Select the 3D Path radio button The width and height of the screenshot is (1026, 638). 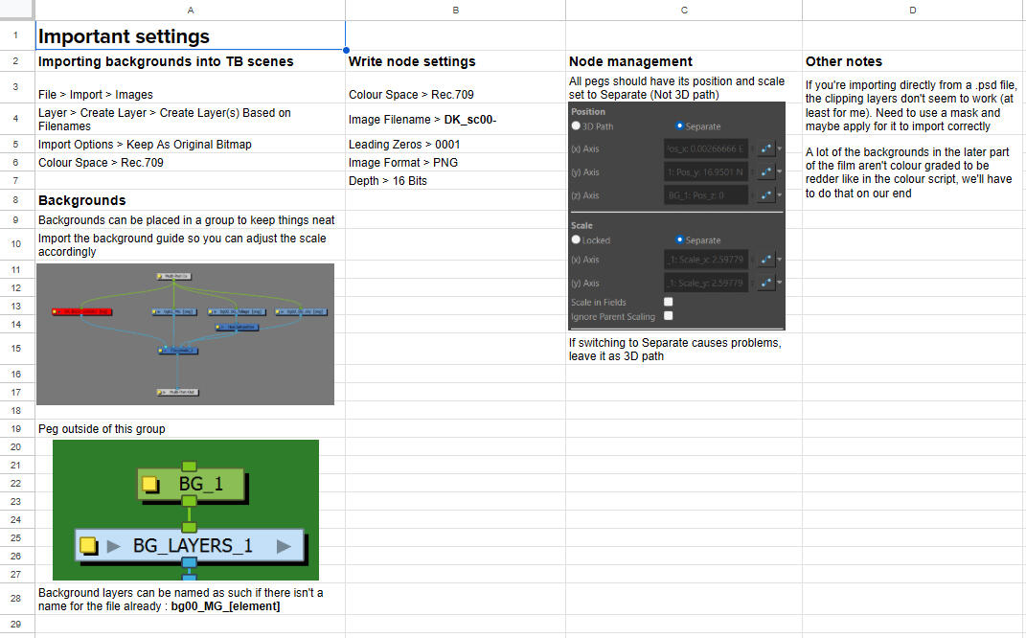[x=576, y=126]
